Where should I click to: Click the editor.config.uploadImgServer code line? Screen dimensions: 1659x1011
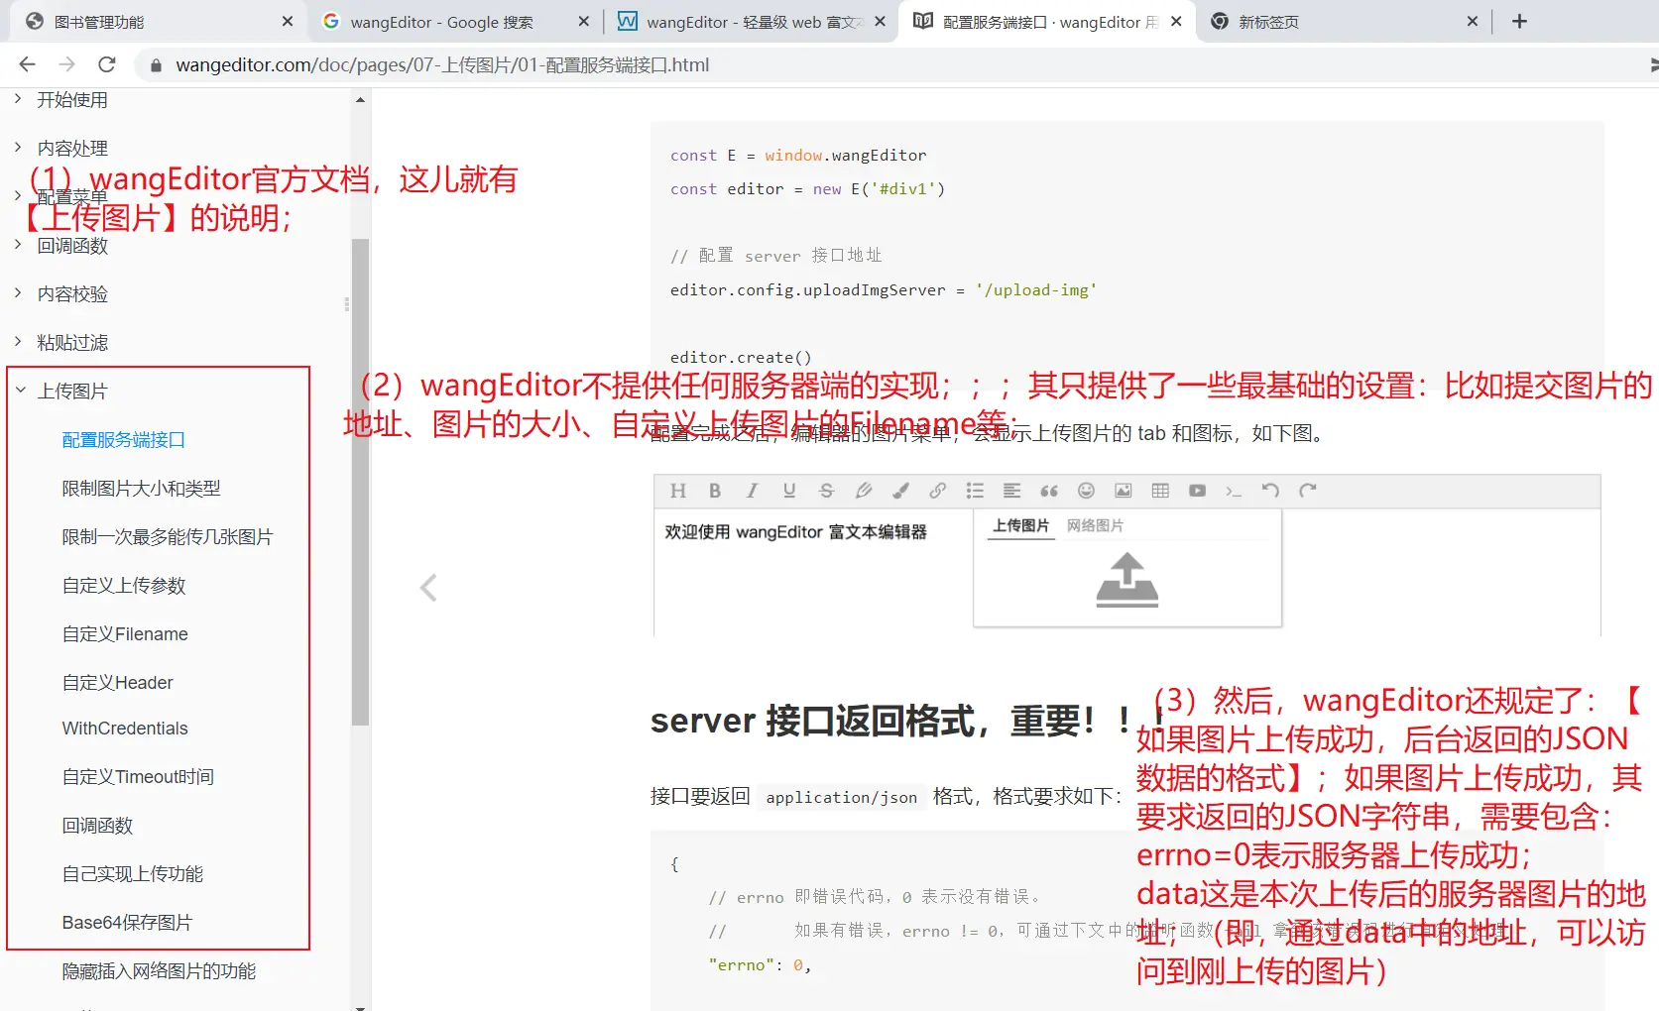(884, 289)
